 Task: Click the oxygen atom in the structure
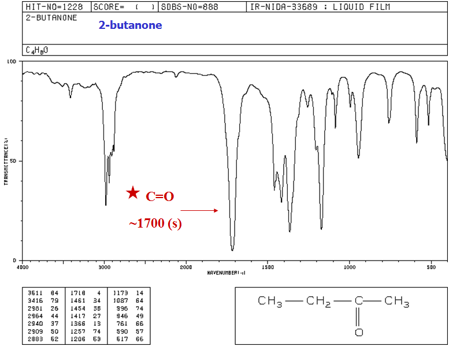click(x=358, y=332)
